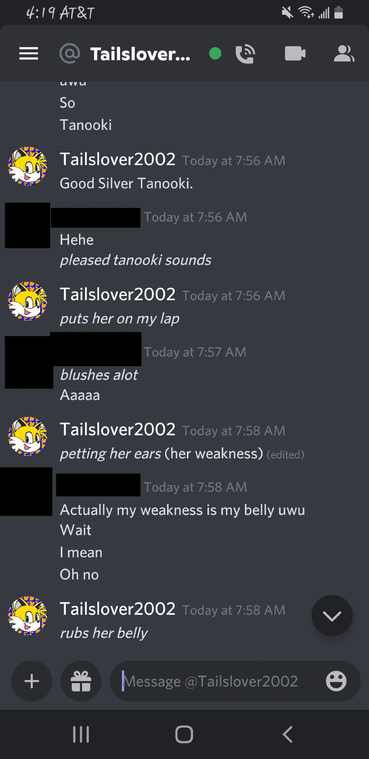
Task: Select the 'Actually my weakness is my belly' message
Action: coord(182,510)
